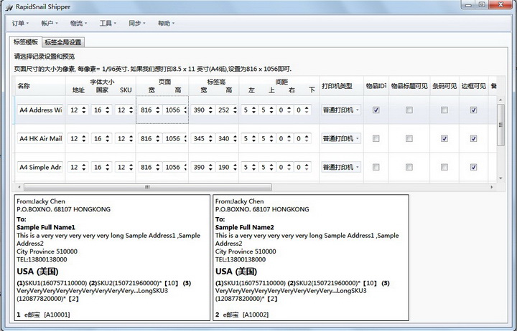Click the vertical scrollbar of the template table
517x331 pixels.
501,129
